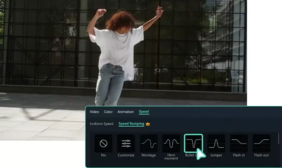This screenshot has height=168, width=282.
Task: Click the Flash out text label
Action: 261,155
